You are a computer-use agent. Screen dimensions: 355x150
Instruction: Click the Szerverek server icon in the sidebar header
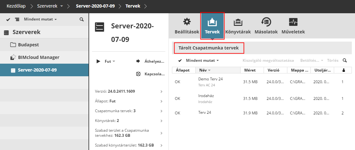point(7,32)
